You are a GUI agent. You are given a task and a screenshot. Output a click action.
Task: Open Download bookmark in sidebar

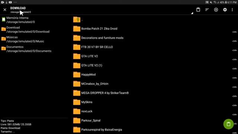[x=25, y=30]
